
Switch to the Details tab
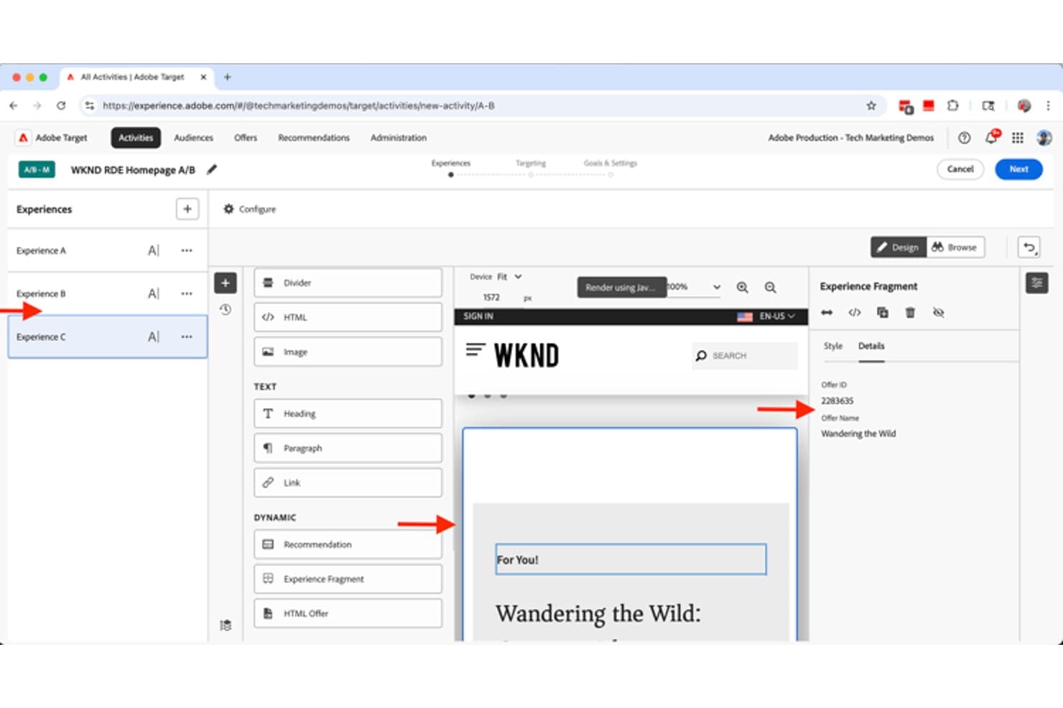871,346
